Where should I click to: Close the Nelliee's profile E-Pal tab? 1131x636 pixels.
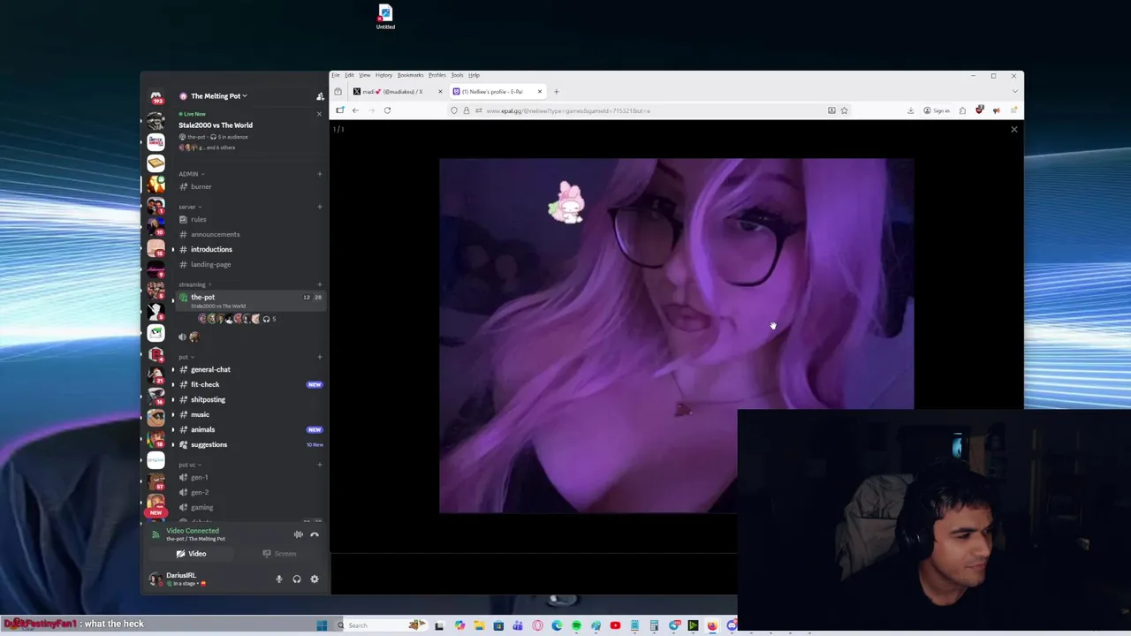(x=539, y=92)
